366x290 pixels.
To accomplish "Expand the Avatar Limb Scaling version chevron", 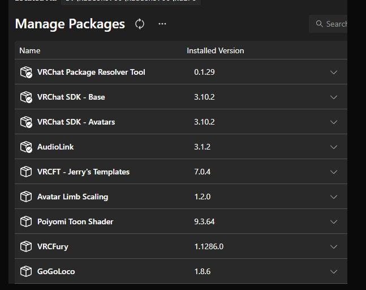I will pos(334,197).
